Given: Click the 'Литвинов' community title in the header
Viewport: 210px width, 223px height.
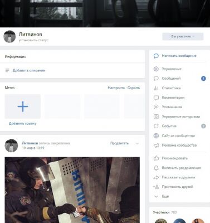Looking at the screenshot, I should point(31,34).
